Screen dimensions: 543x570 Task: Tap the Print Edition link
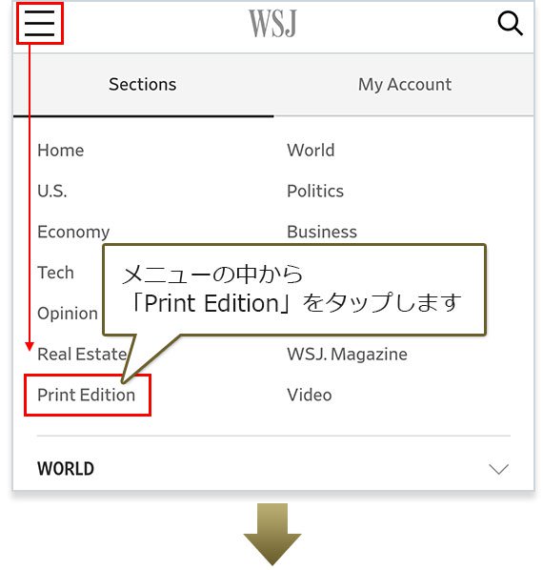tap(87, 396)
